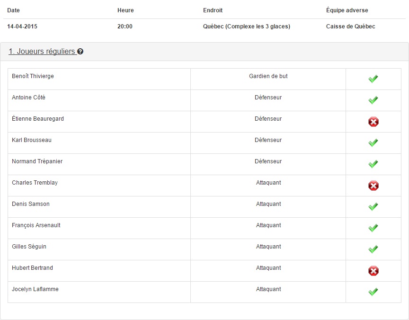
Task: Toggle François Arsenault's presence checkmark
Action: click(373, 228)
